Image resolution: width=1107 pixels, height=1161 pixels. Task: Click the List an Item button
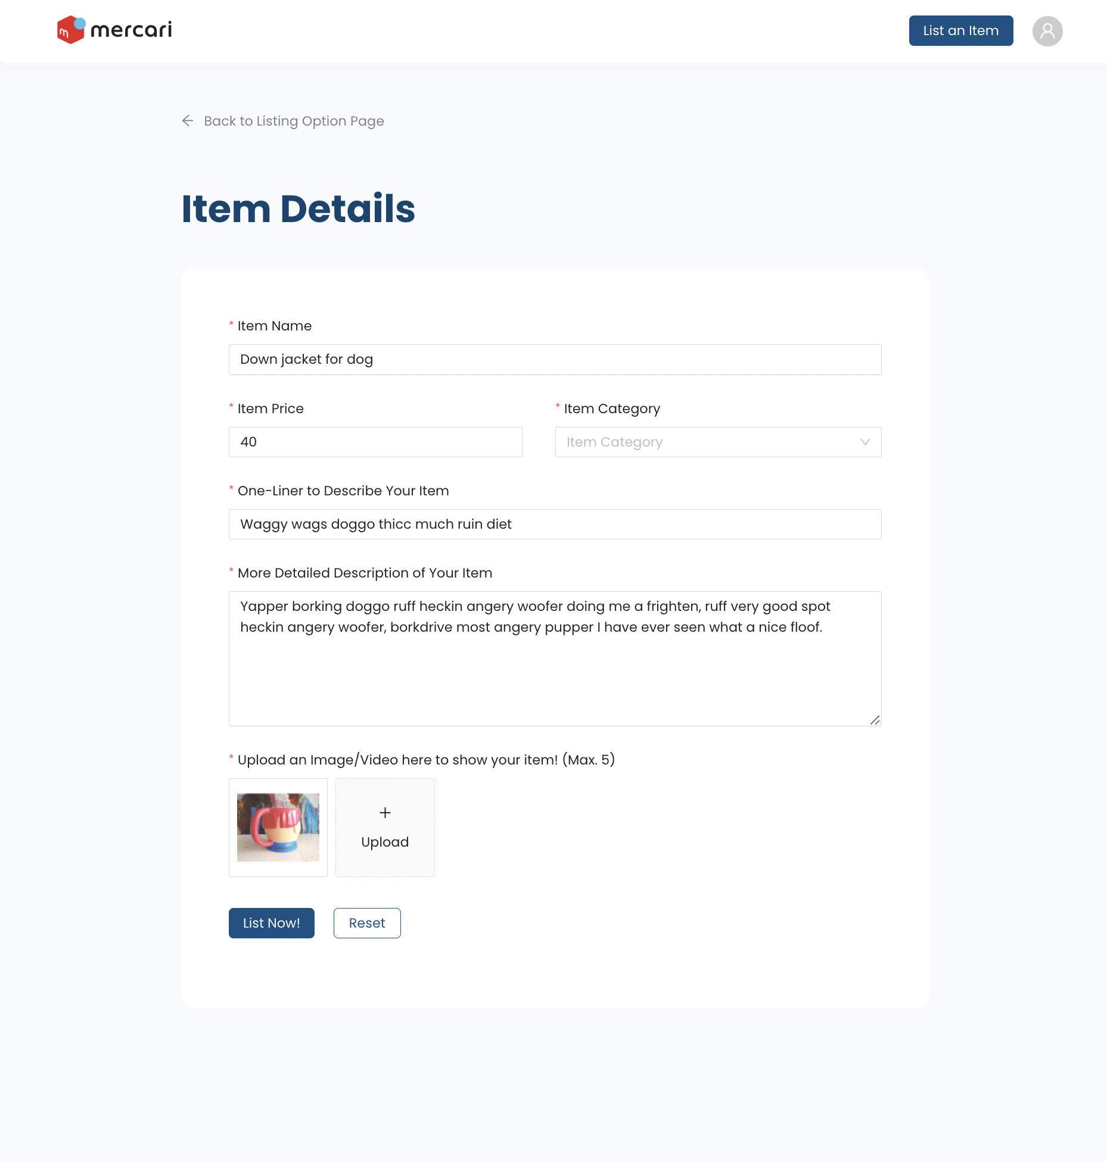click(960, 30)
